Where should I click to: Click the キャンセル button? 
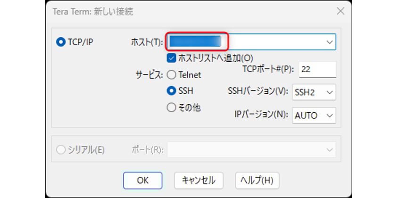pos(199,181)
